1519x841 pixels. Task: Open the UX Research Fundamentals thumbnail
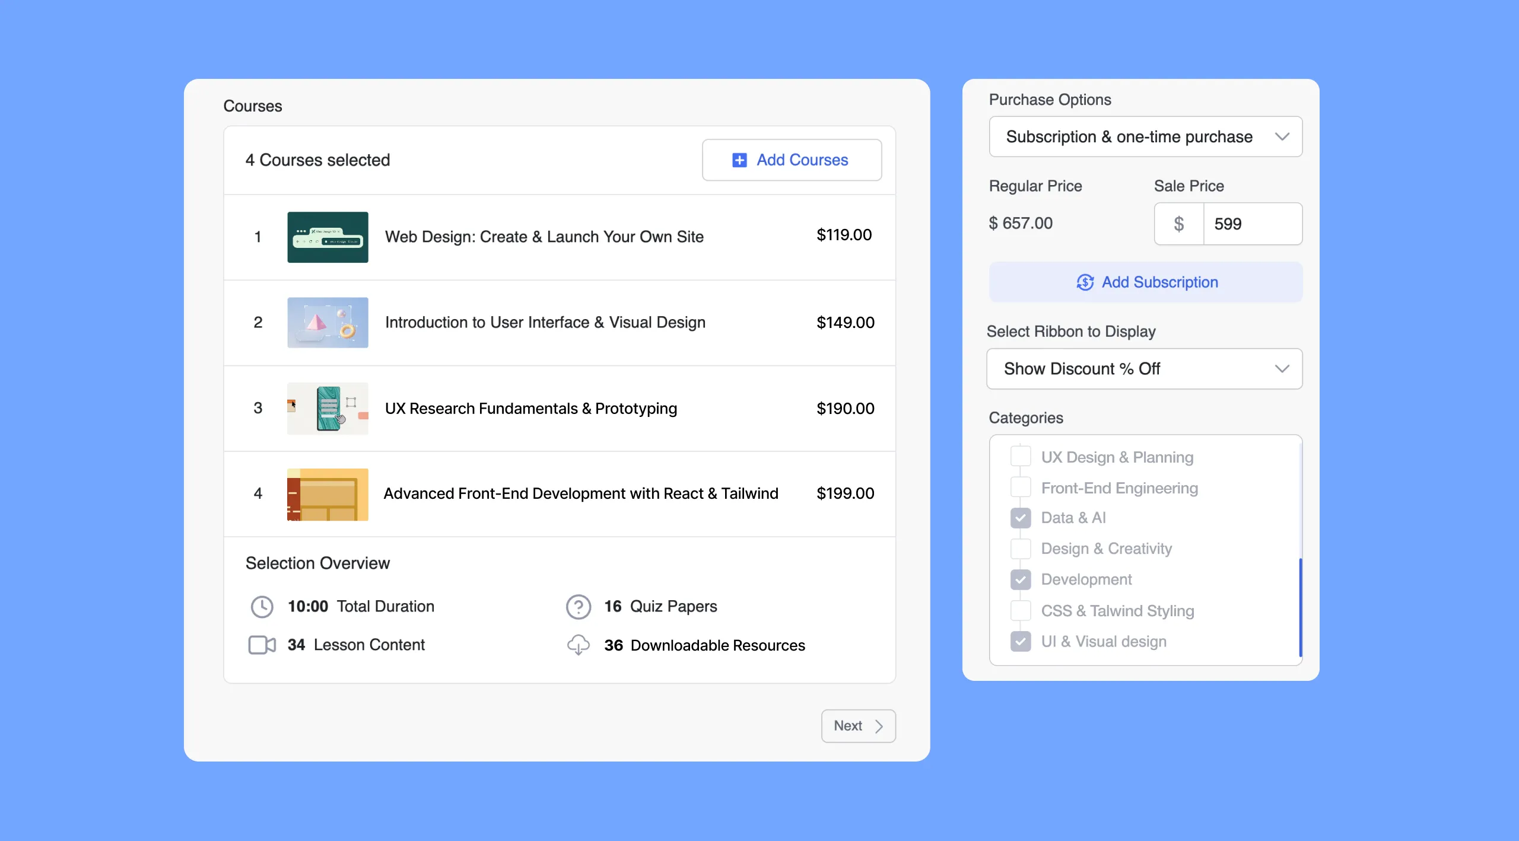point(328,409)
